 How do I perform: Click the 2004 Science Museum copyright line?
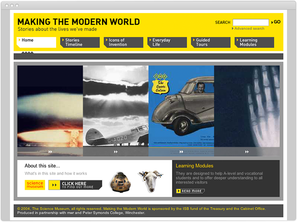click(x=141, y=208)
